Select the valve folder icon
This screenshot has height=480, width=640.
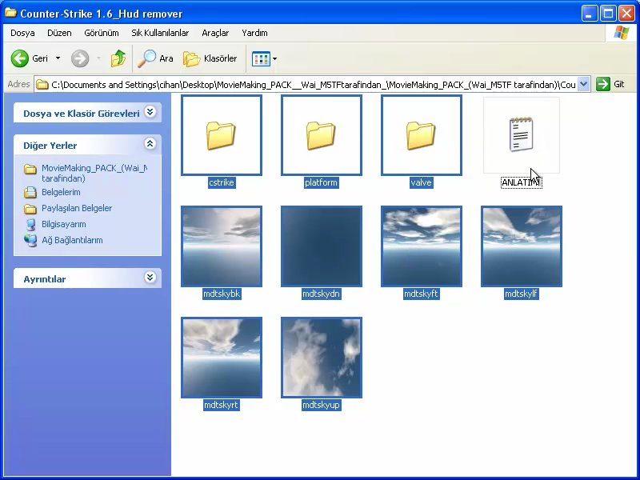[422, 135]
